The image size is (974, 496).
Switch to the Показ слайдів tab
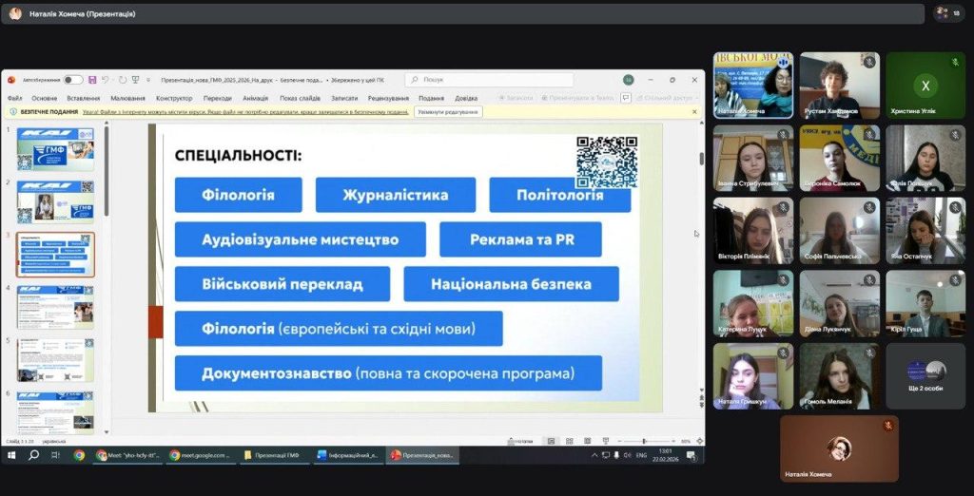coord(300,98)
